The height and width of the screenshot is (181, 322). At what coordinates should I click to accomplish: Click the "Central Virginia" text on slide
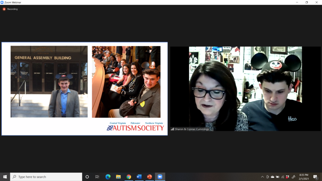pyautogui.click(x=118, y=123)
